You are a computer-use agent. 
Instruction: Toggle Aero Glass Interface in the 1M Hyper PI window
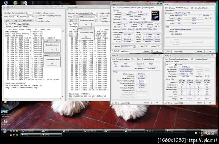pyautogui.click(x=36, y=21)
